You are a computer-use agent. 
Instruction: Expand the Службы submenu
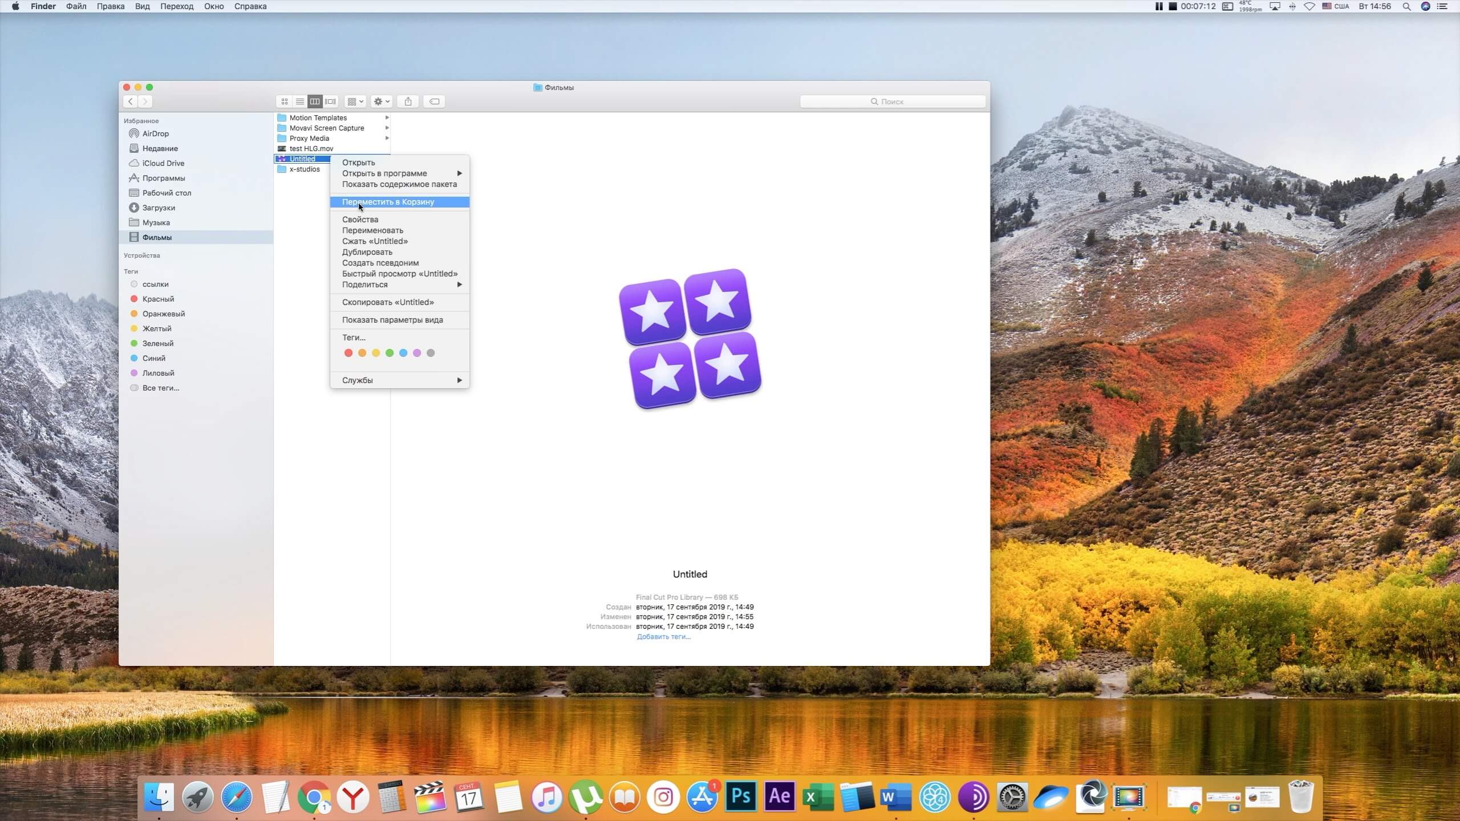pyautogui.click(x=399, y=380)
